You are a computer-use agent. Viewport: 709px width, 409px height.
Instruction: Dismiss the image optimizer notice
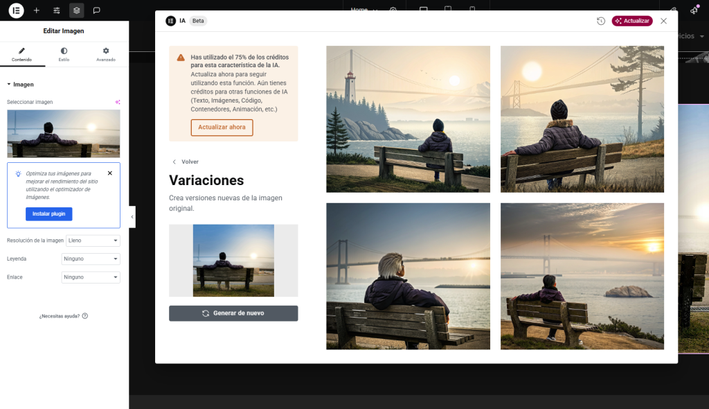[109, 173]
